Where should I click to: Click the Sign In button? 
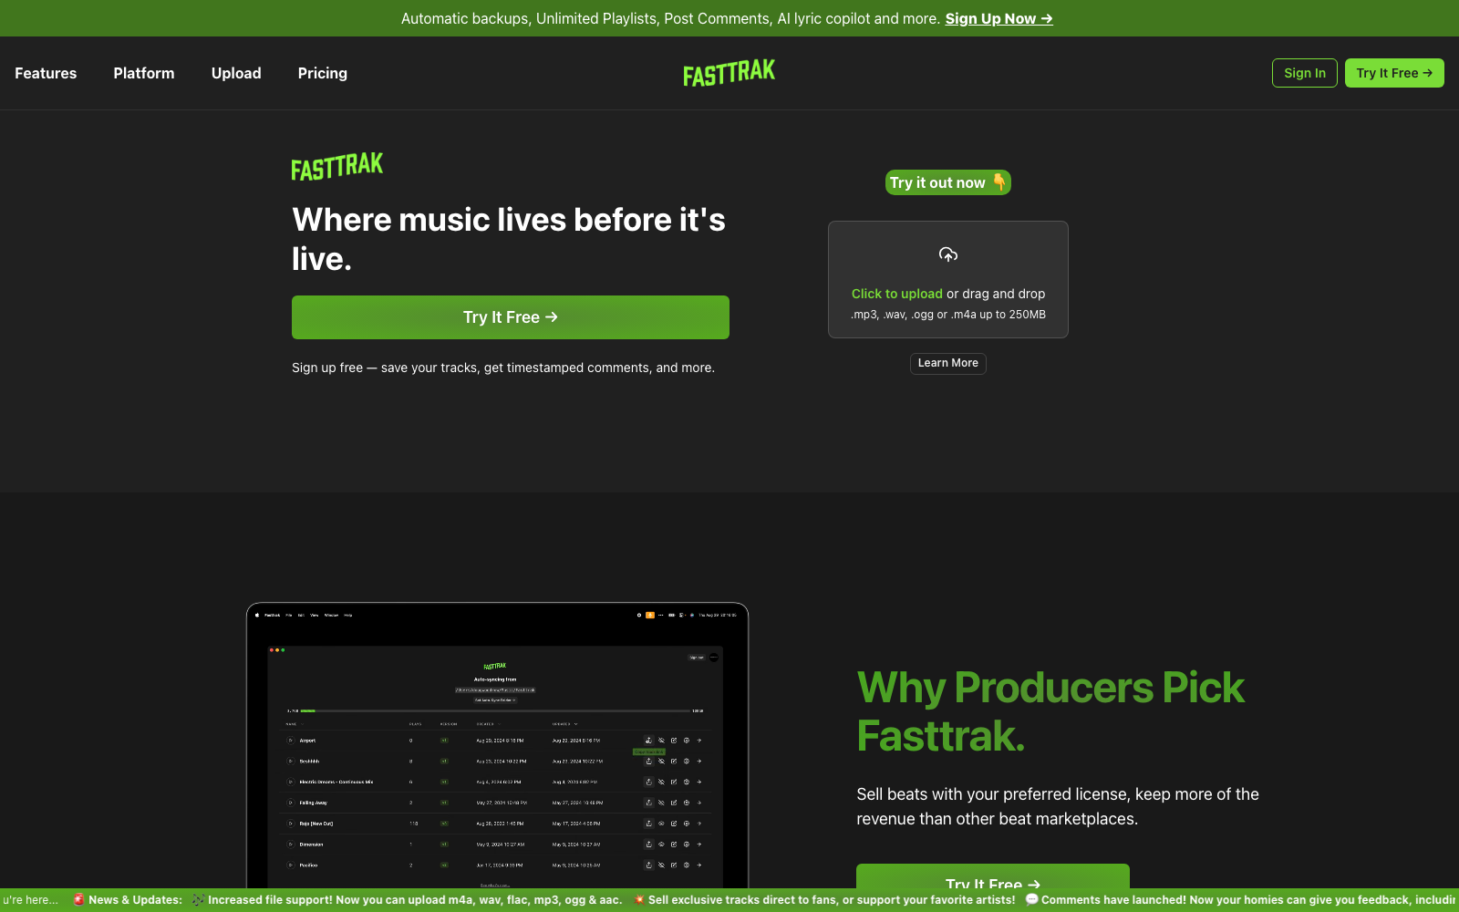tap(1305, 73)
